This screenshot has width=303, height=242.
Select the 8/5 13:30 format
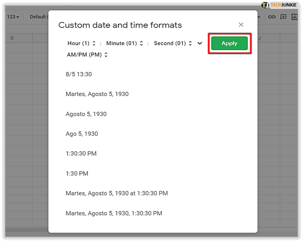coord(79,74)
